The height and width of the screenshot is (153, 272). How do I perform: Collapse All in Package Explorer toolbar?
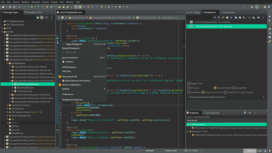38,17
